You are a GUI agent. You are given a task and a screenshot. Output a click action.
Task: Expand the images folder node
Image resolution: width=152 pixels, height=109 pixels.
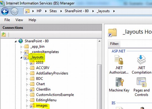click(27, 106)
